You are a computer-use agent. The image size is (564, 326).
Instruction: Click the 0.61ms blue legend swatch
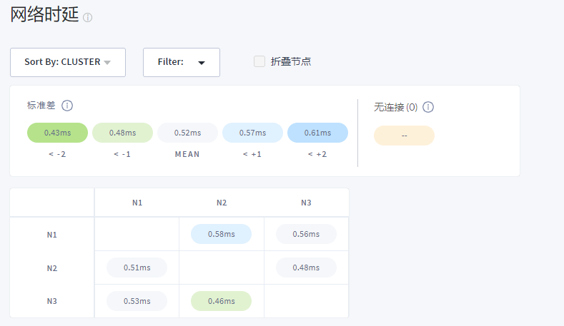pos(317,133)
